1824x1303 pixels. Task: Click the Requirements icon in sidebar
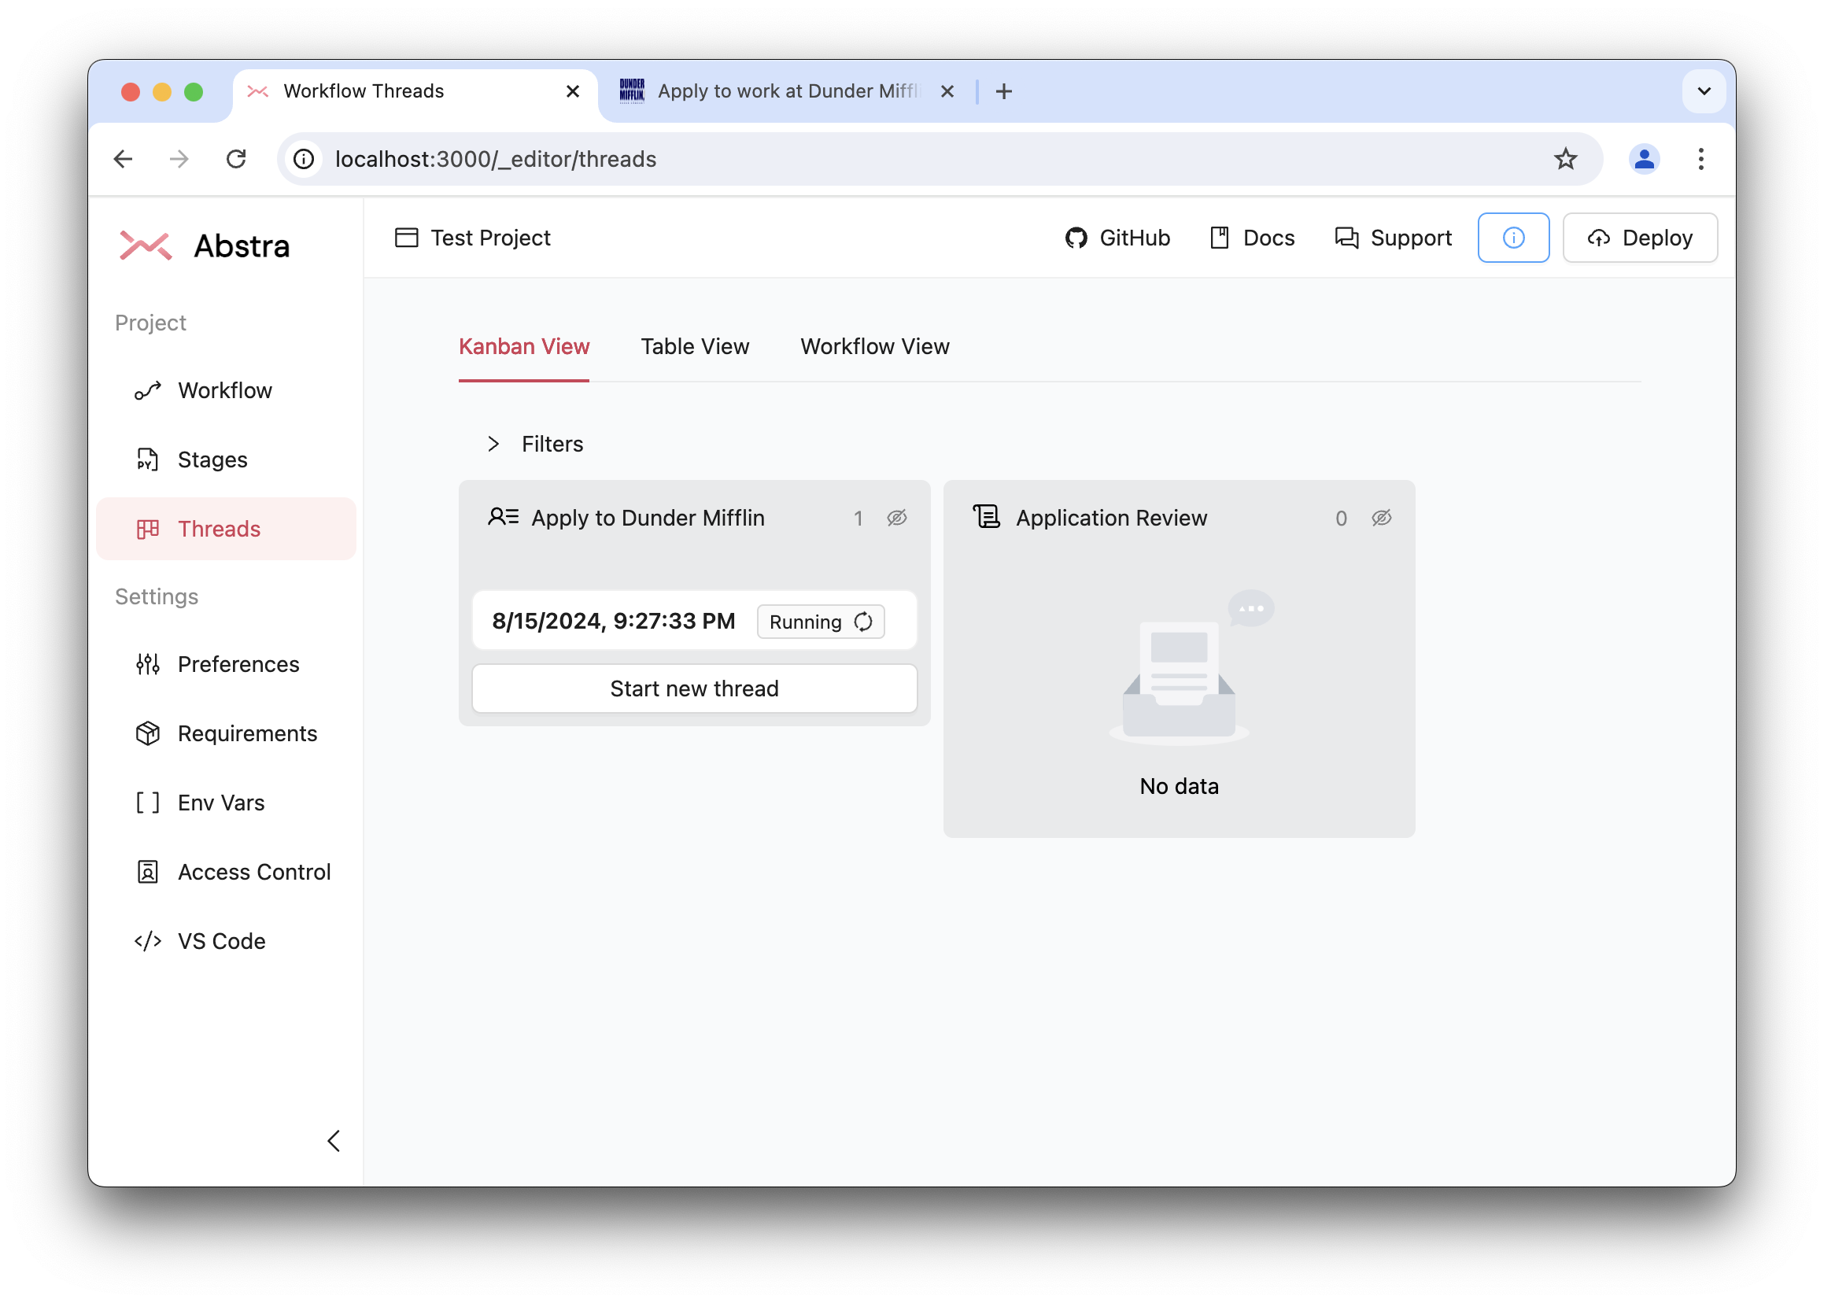(148, 732)
